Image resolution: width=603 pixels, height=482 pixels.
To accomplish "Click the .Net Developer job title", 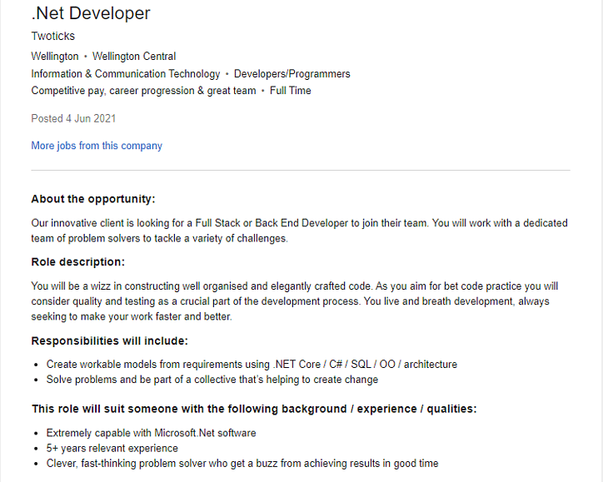I will pos(91,13).
